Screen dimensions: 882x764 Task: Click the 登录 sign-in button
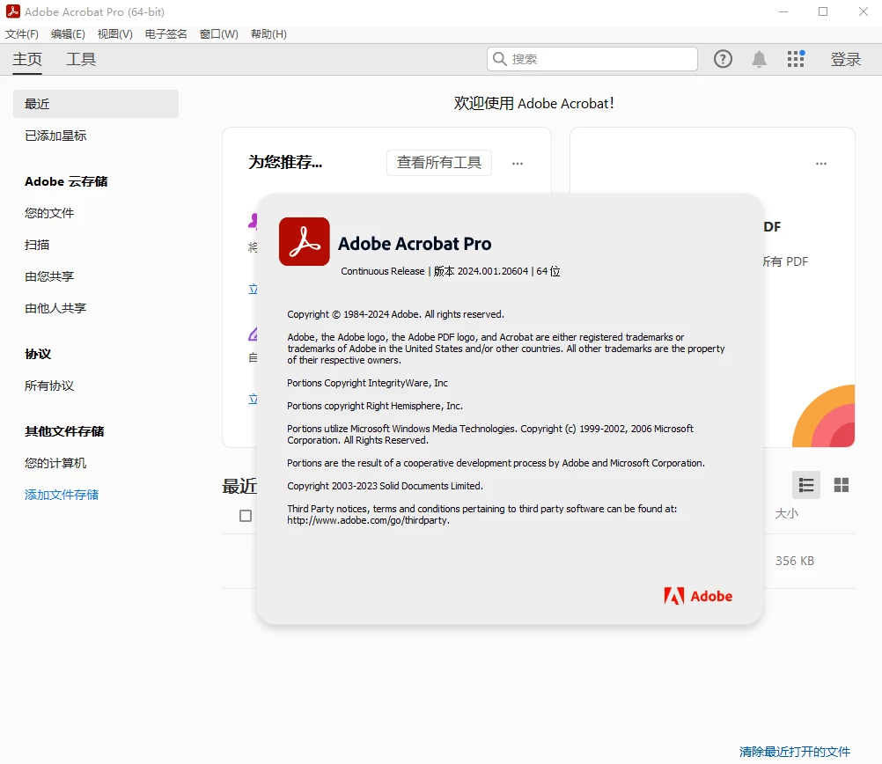point(845,59)
